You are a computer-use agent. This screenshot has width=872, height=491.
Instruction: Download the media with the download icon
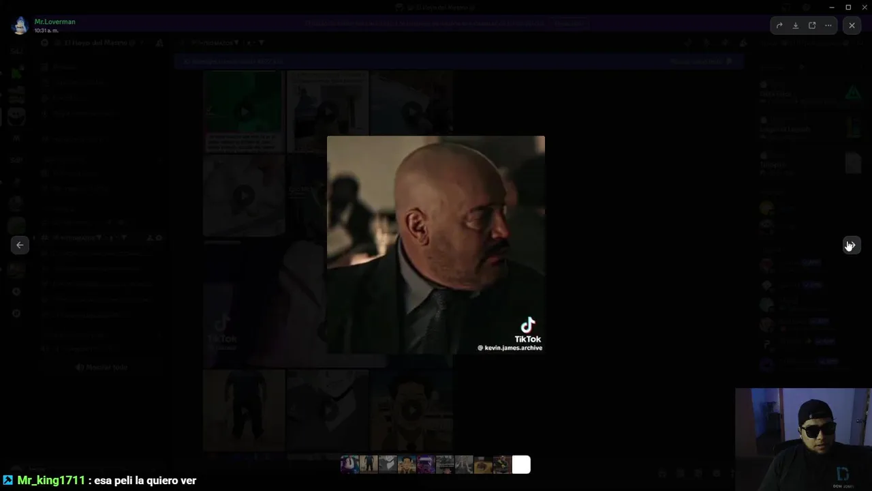click(x=796, y=25)
